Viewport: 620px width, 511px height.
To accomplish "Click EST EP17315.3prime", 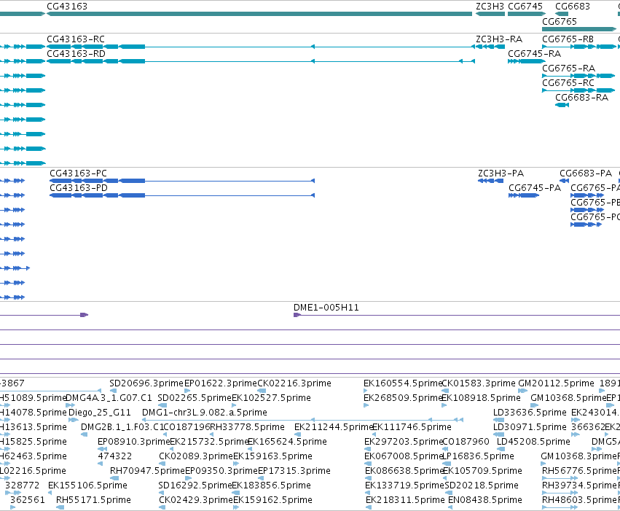I will point(294,471).
